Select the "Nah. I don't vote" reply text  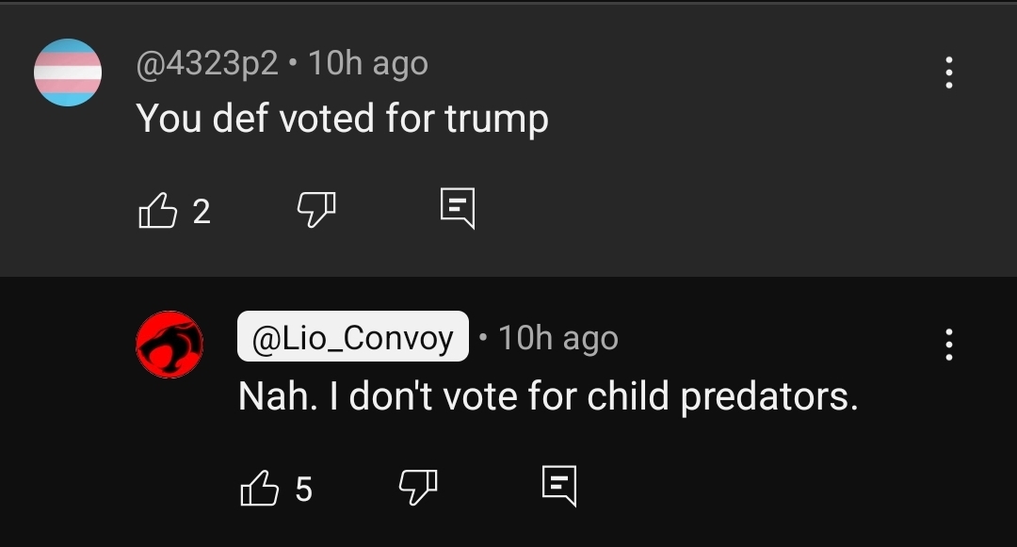click(548, 396)
